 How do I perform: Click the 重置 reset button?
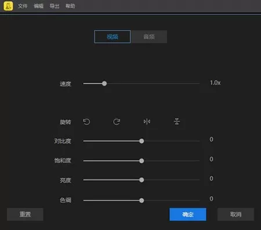point(25,214)
